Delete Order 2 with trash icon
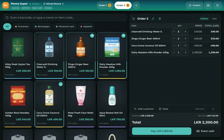This screenshot has width=224, height=140. [160, 19]
